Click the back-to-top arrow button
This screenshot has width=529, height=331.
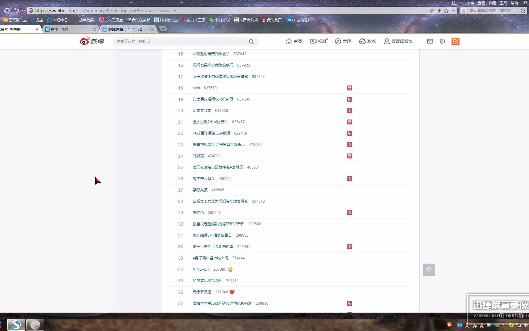pos(429,270)
